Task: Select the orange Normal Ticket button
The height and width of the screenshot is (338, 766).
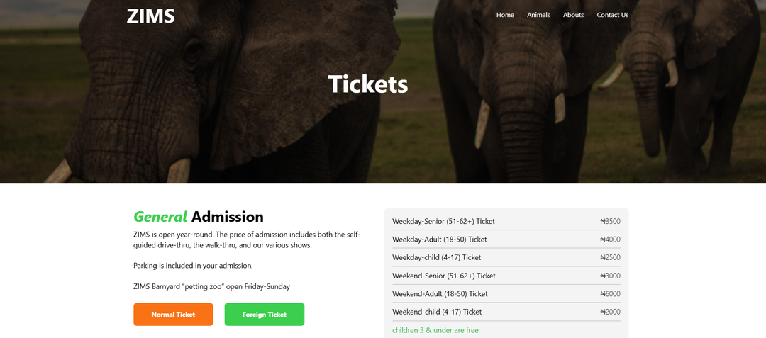Action: (173, 315)
